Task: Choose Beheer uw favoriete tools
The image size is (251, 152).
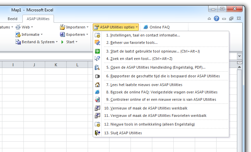Action: click(x=161, y=43)
